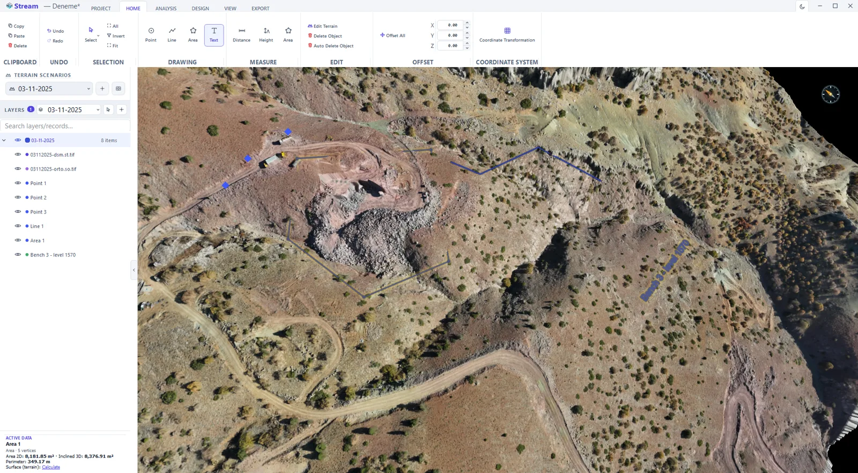This screenshot has height=473, width=858.
Task: Hide Bench 3 - level 1570 layer
Action: tap(18, 254)
